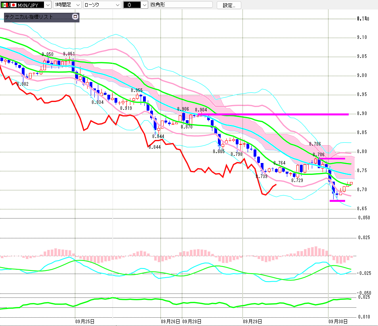Click the 8.906 price label
Image resolution: width=378 pixels, height=326 pixels.
click(x=183, y=109)
